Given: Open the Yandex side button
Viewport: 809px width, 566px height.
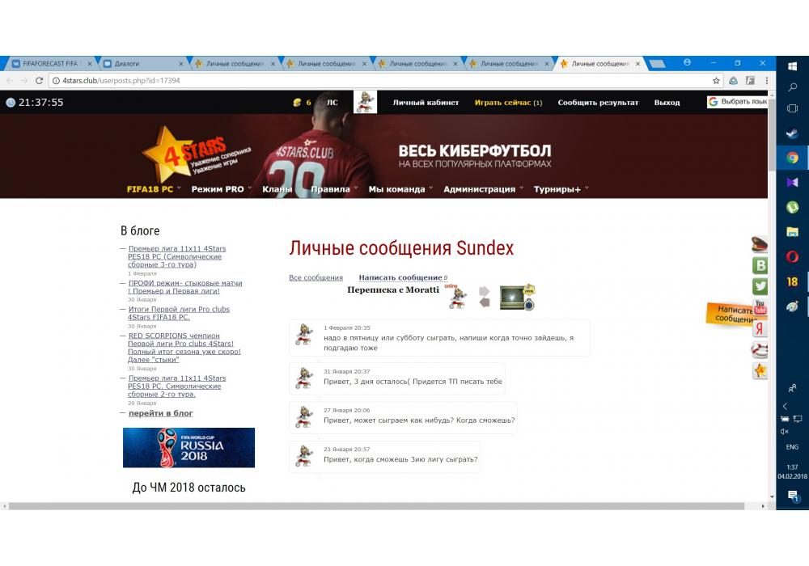Looking at the screenshot, I should (x=760, y=328).
